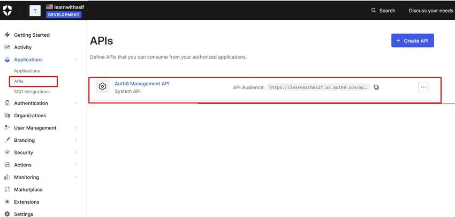Image resolution: width=455 pixels, height=217 pixels.
Task: Open the tenant avatar labeled T
Action: click(35, 11)
